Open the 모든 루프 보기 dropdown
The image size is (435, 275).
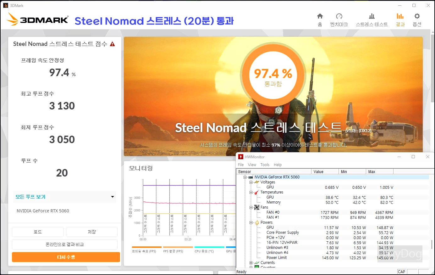[x=64, y=197]
